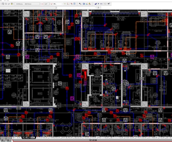The width and height of the screenshot is (172, 142).
Task: Click the blue page icon in toolbar
Action: (x=74, y=4)
